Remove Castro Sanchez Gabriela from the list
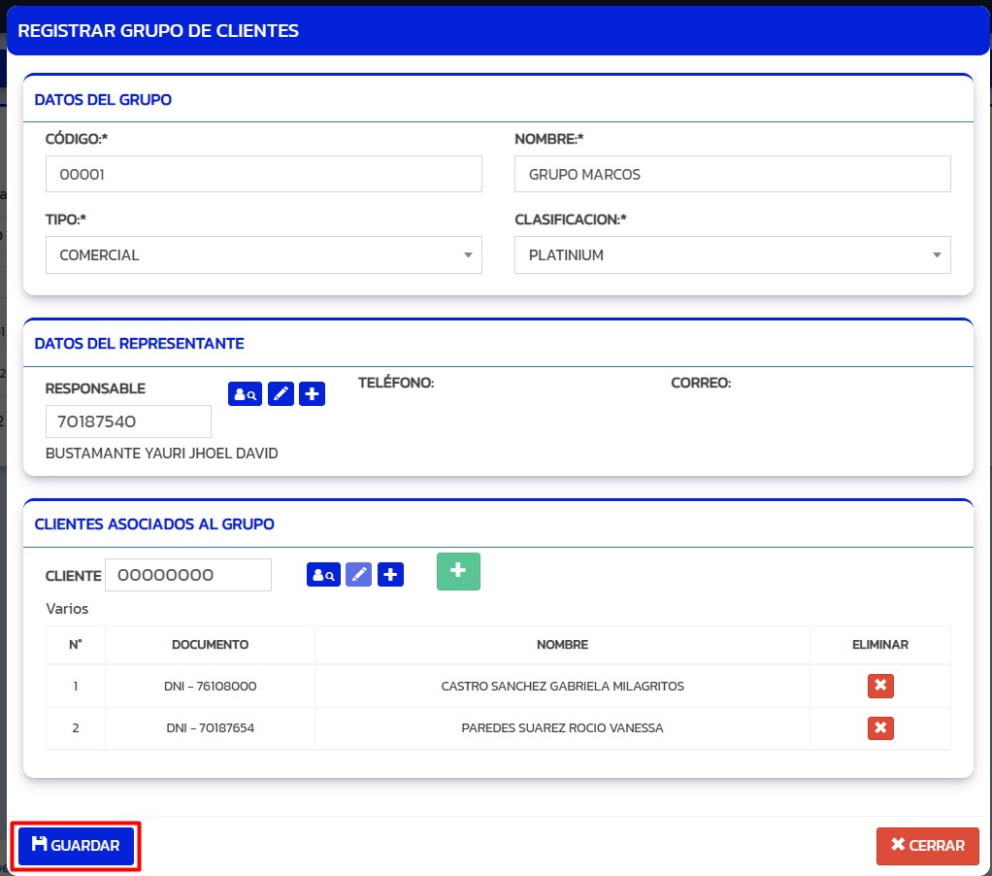The image size is (992, 876). [880, 687]
